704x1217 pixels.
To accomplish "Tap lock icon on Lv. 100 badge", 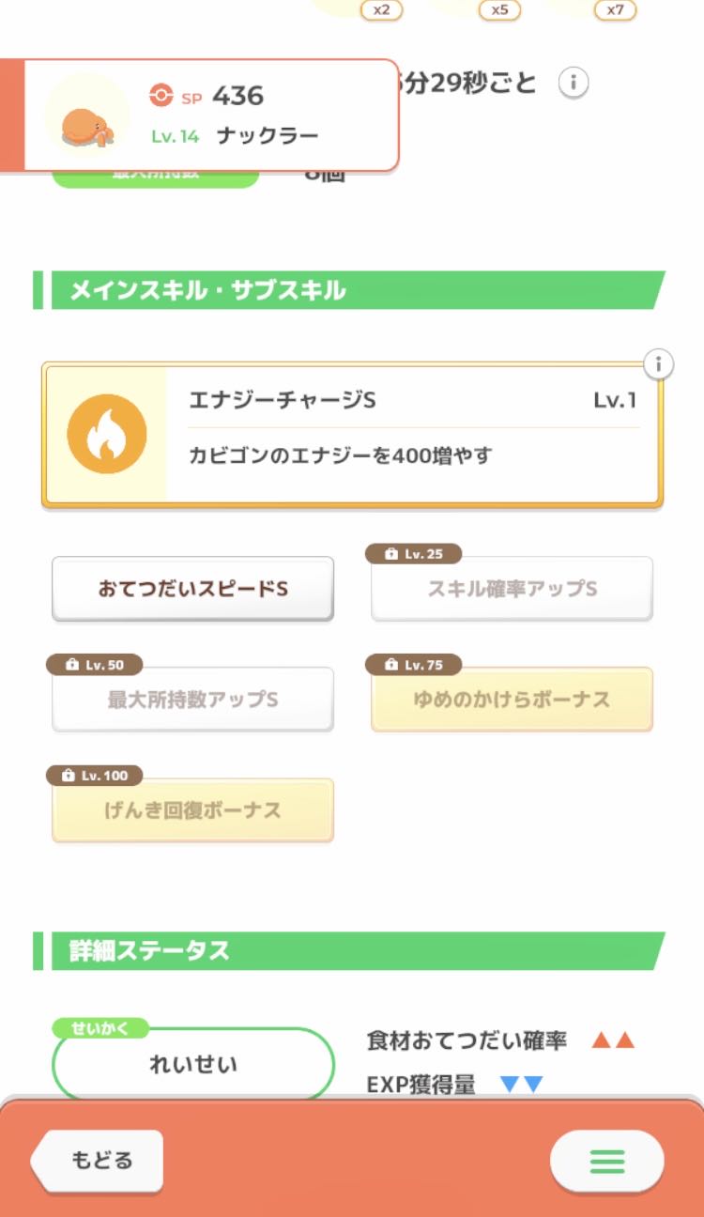I will 69,776.
